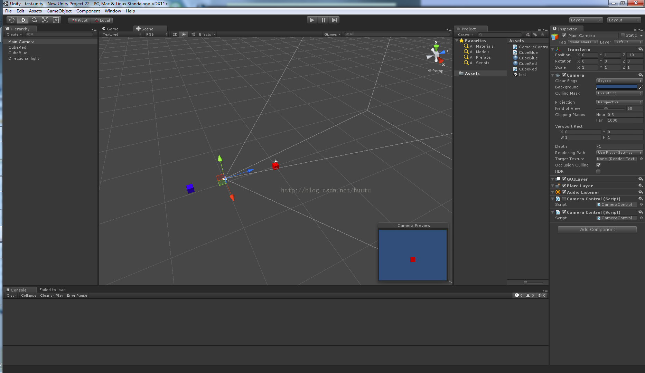The width and height of the screenshot is (645, 373).
Task: Click the scene orientation gizmo
Action: [436, 54]
